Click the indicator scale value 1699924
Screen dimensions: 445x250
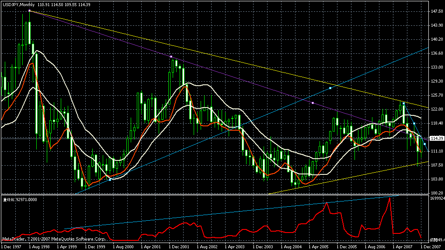point(437,198)
